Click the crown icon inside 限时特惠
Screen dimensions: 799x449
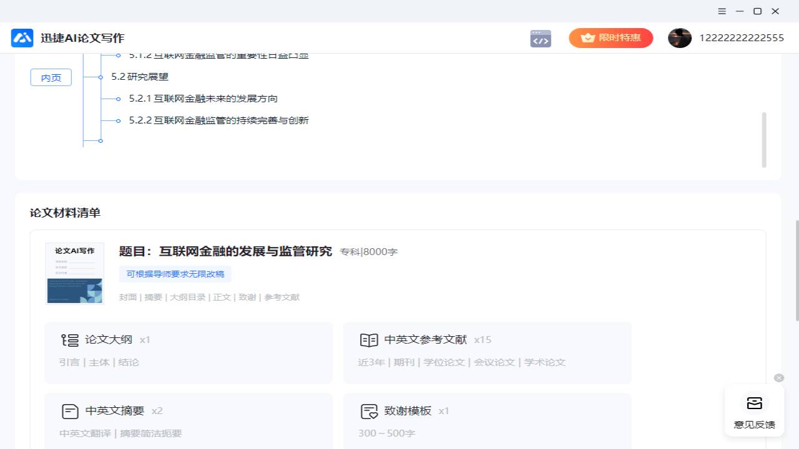pos(587,37)
